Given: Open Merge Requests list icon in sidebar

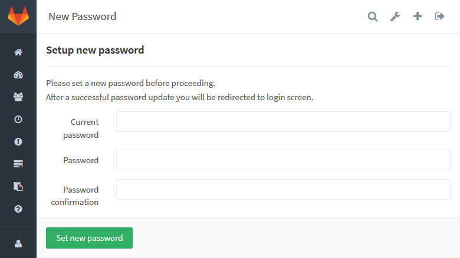Looking at the screenshot, I should (18, 164).
